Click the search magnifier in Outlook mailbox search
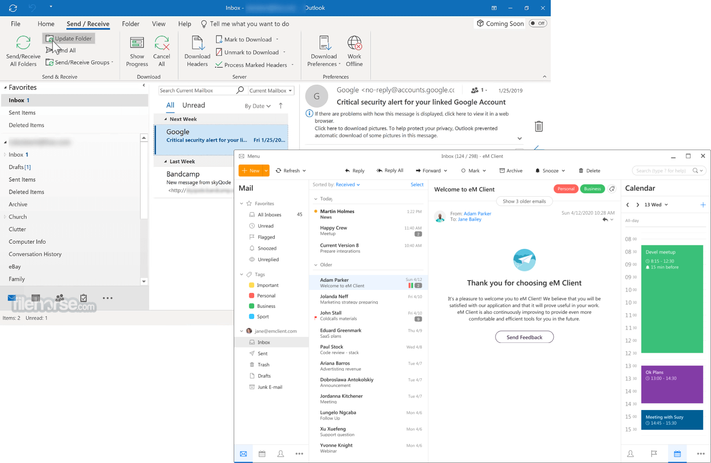 [x=240, y=90]
